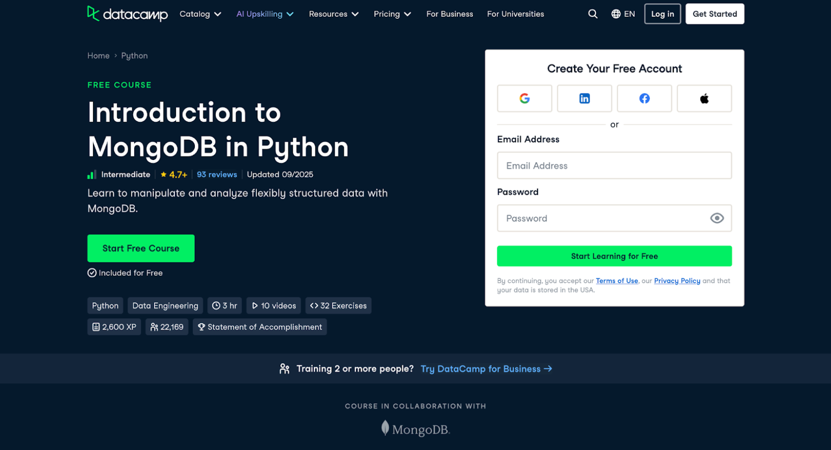Click the XP document icon

click(96, 327)
